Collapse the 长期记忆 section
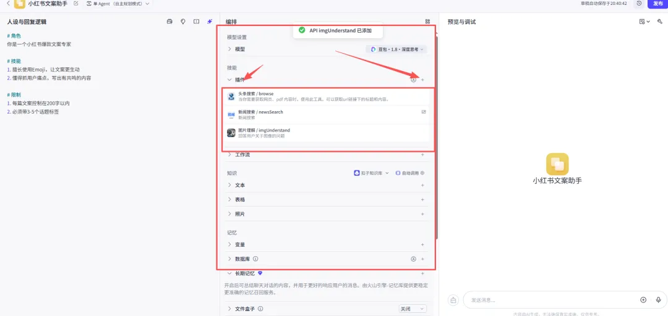Viewport: 668px width, 316px height. pyautogui.click(x=229, y=273)
